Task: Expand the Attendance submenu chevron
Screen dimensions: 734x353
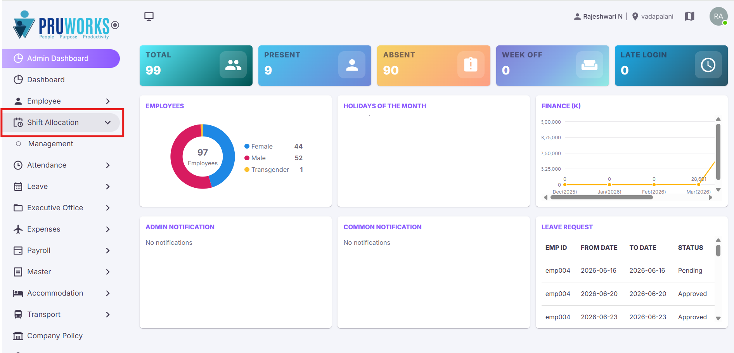Action: pos(108,165)
